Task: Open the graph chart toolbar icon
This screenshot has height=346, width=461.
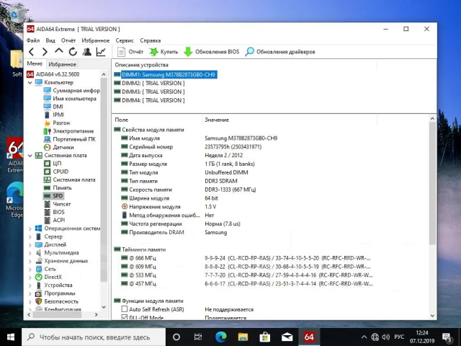Action: click(x=101, y=52)
